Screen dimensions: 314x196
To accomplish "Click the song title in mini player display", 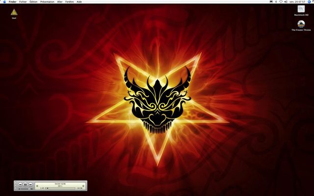I will click(60, 184).
